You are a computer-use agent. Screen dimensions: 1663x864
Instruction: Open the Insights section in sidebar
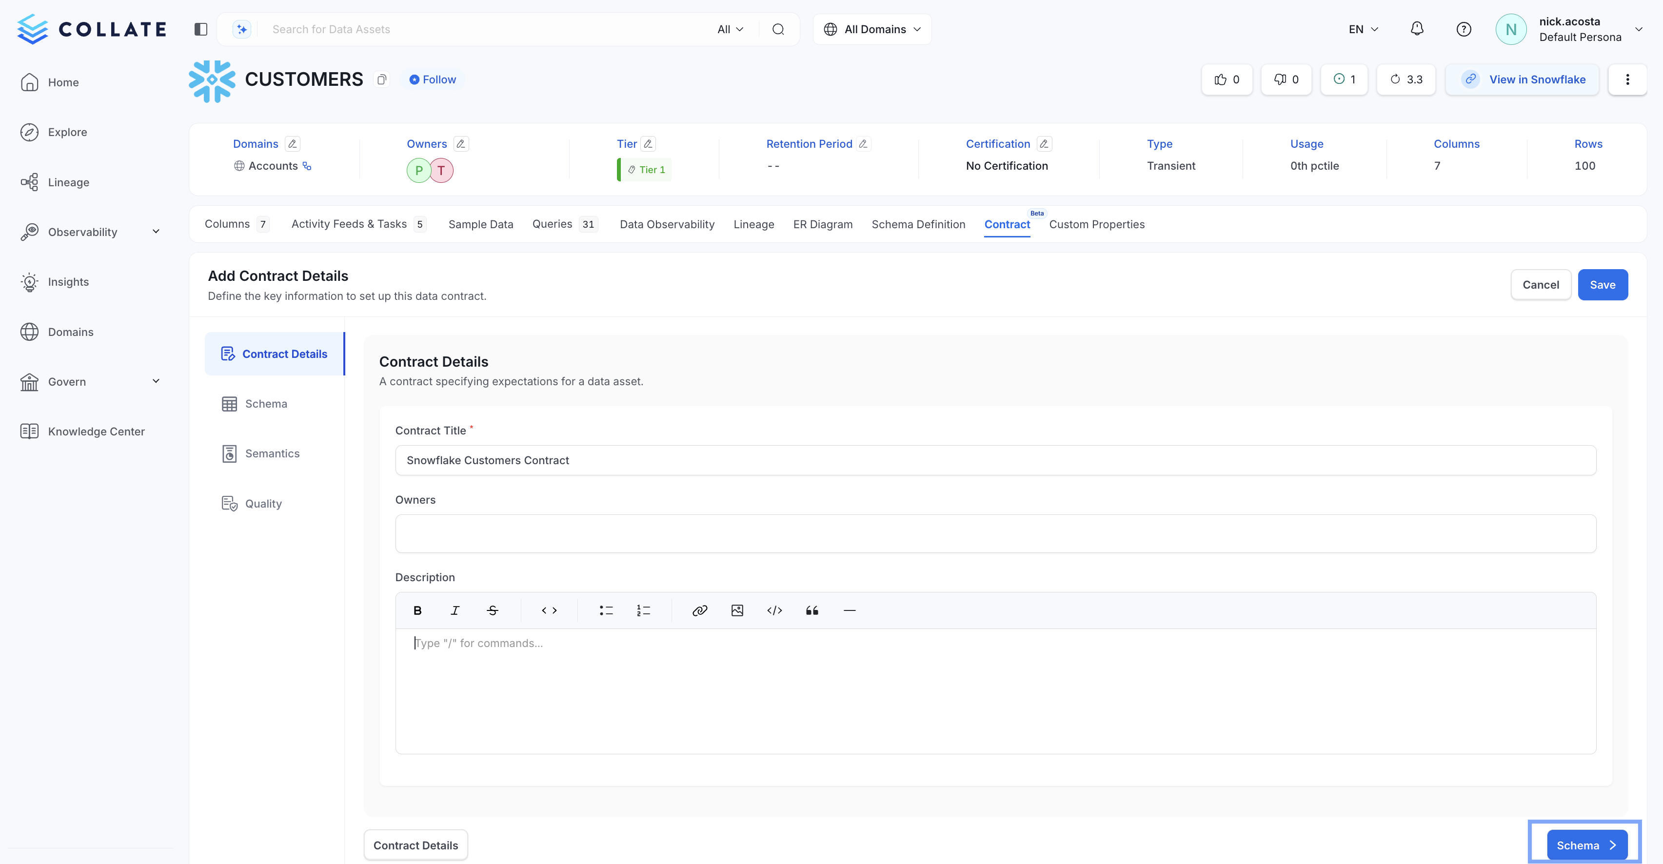click(68, 281)
